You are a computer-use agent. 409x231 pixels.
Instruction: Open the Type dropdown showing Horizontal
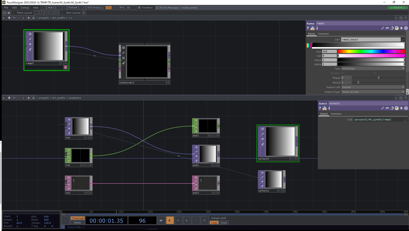(x=372, y=68)
